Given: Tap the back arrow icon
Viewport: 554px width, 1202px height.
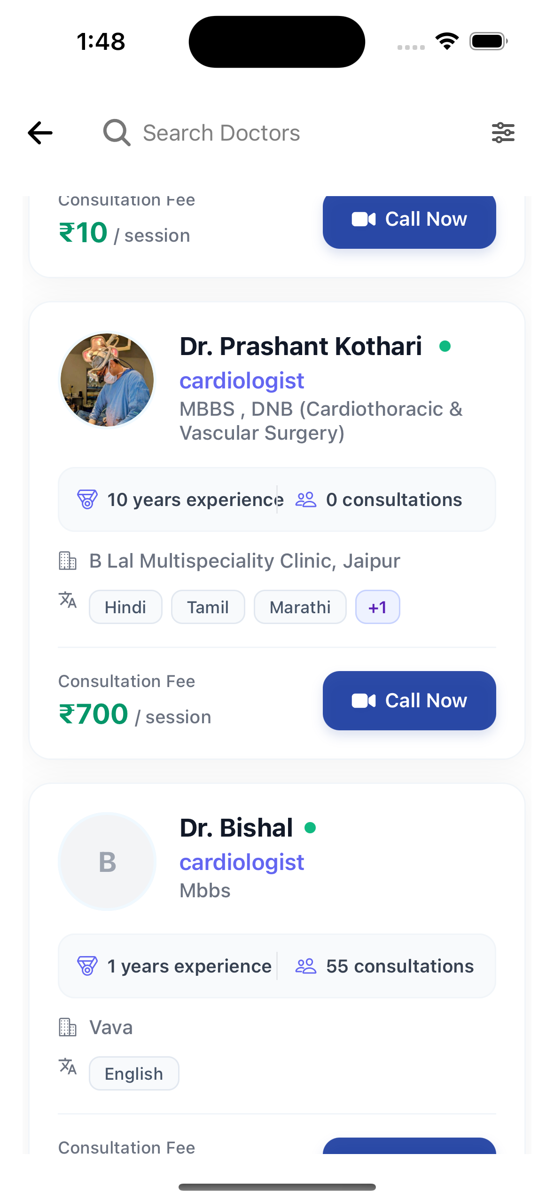Looking at the screenshot, I should [40, 133].
